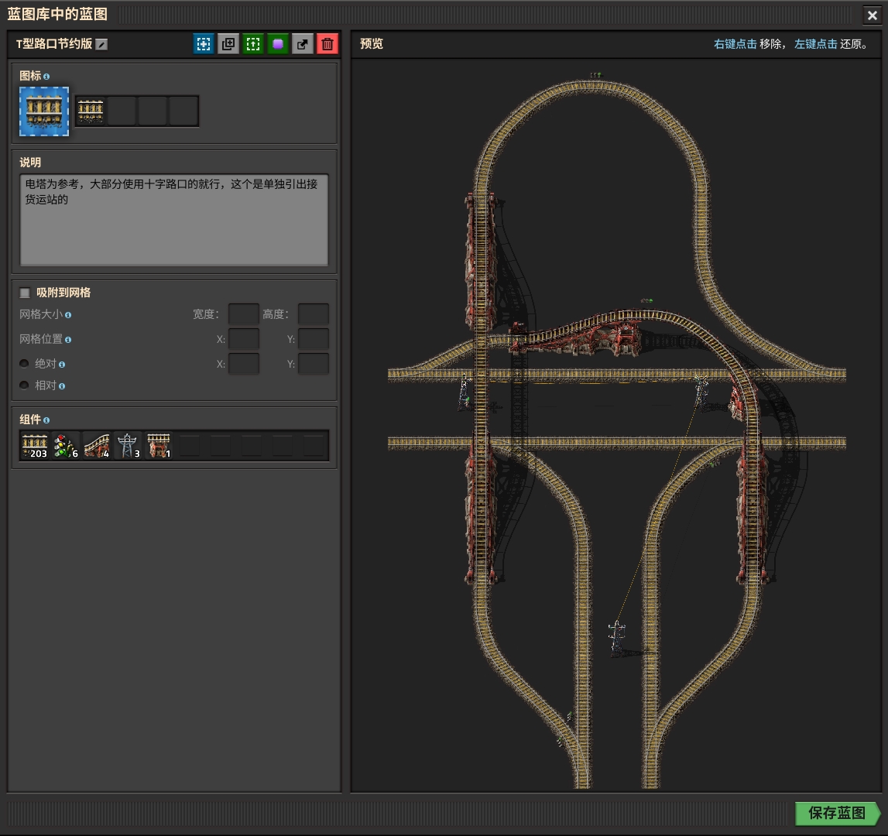Screen dimensions: 888x836
Task: Click the 宽度 grid width field
Action: coord(244,313)
